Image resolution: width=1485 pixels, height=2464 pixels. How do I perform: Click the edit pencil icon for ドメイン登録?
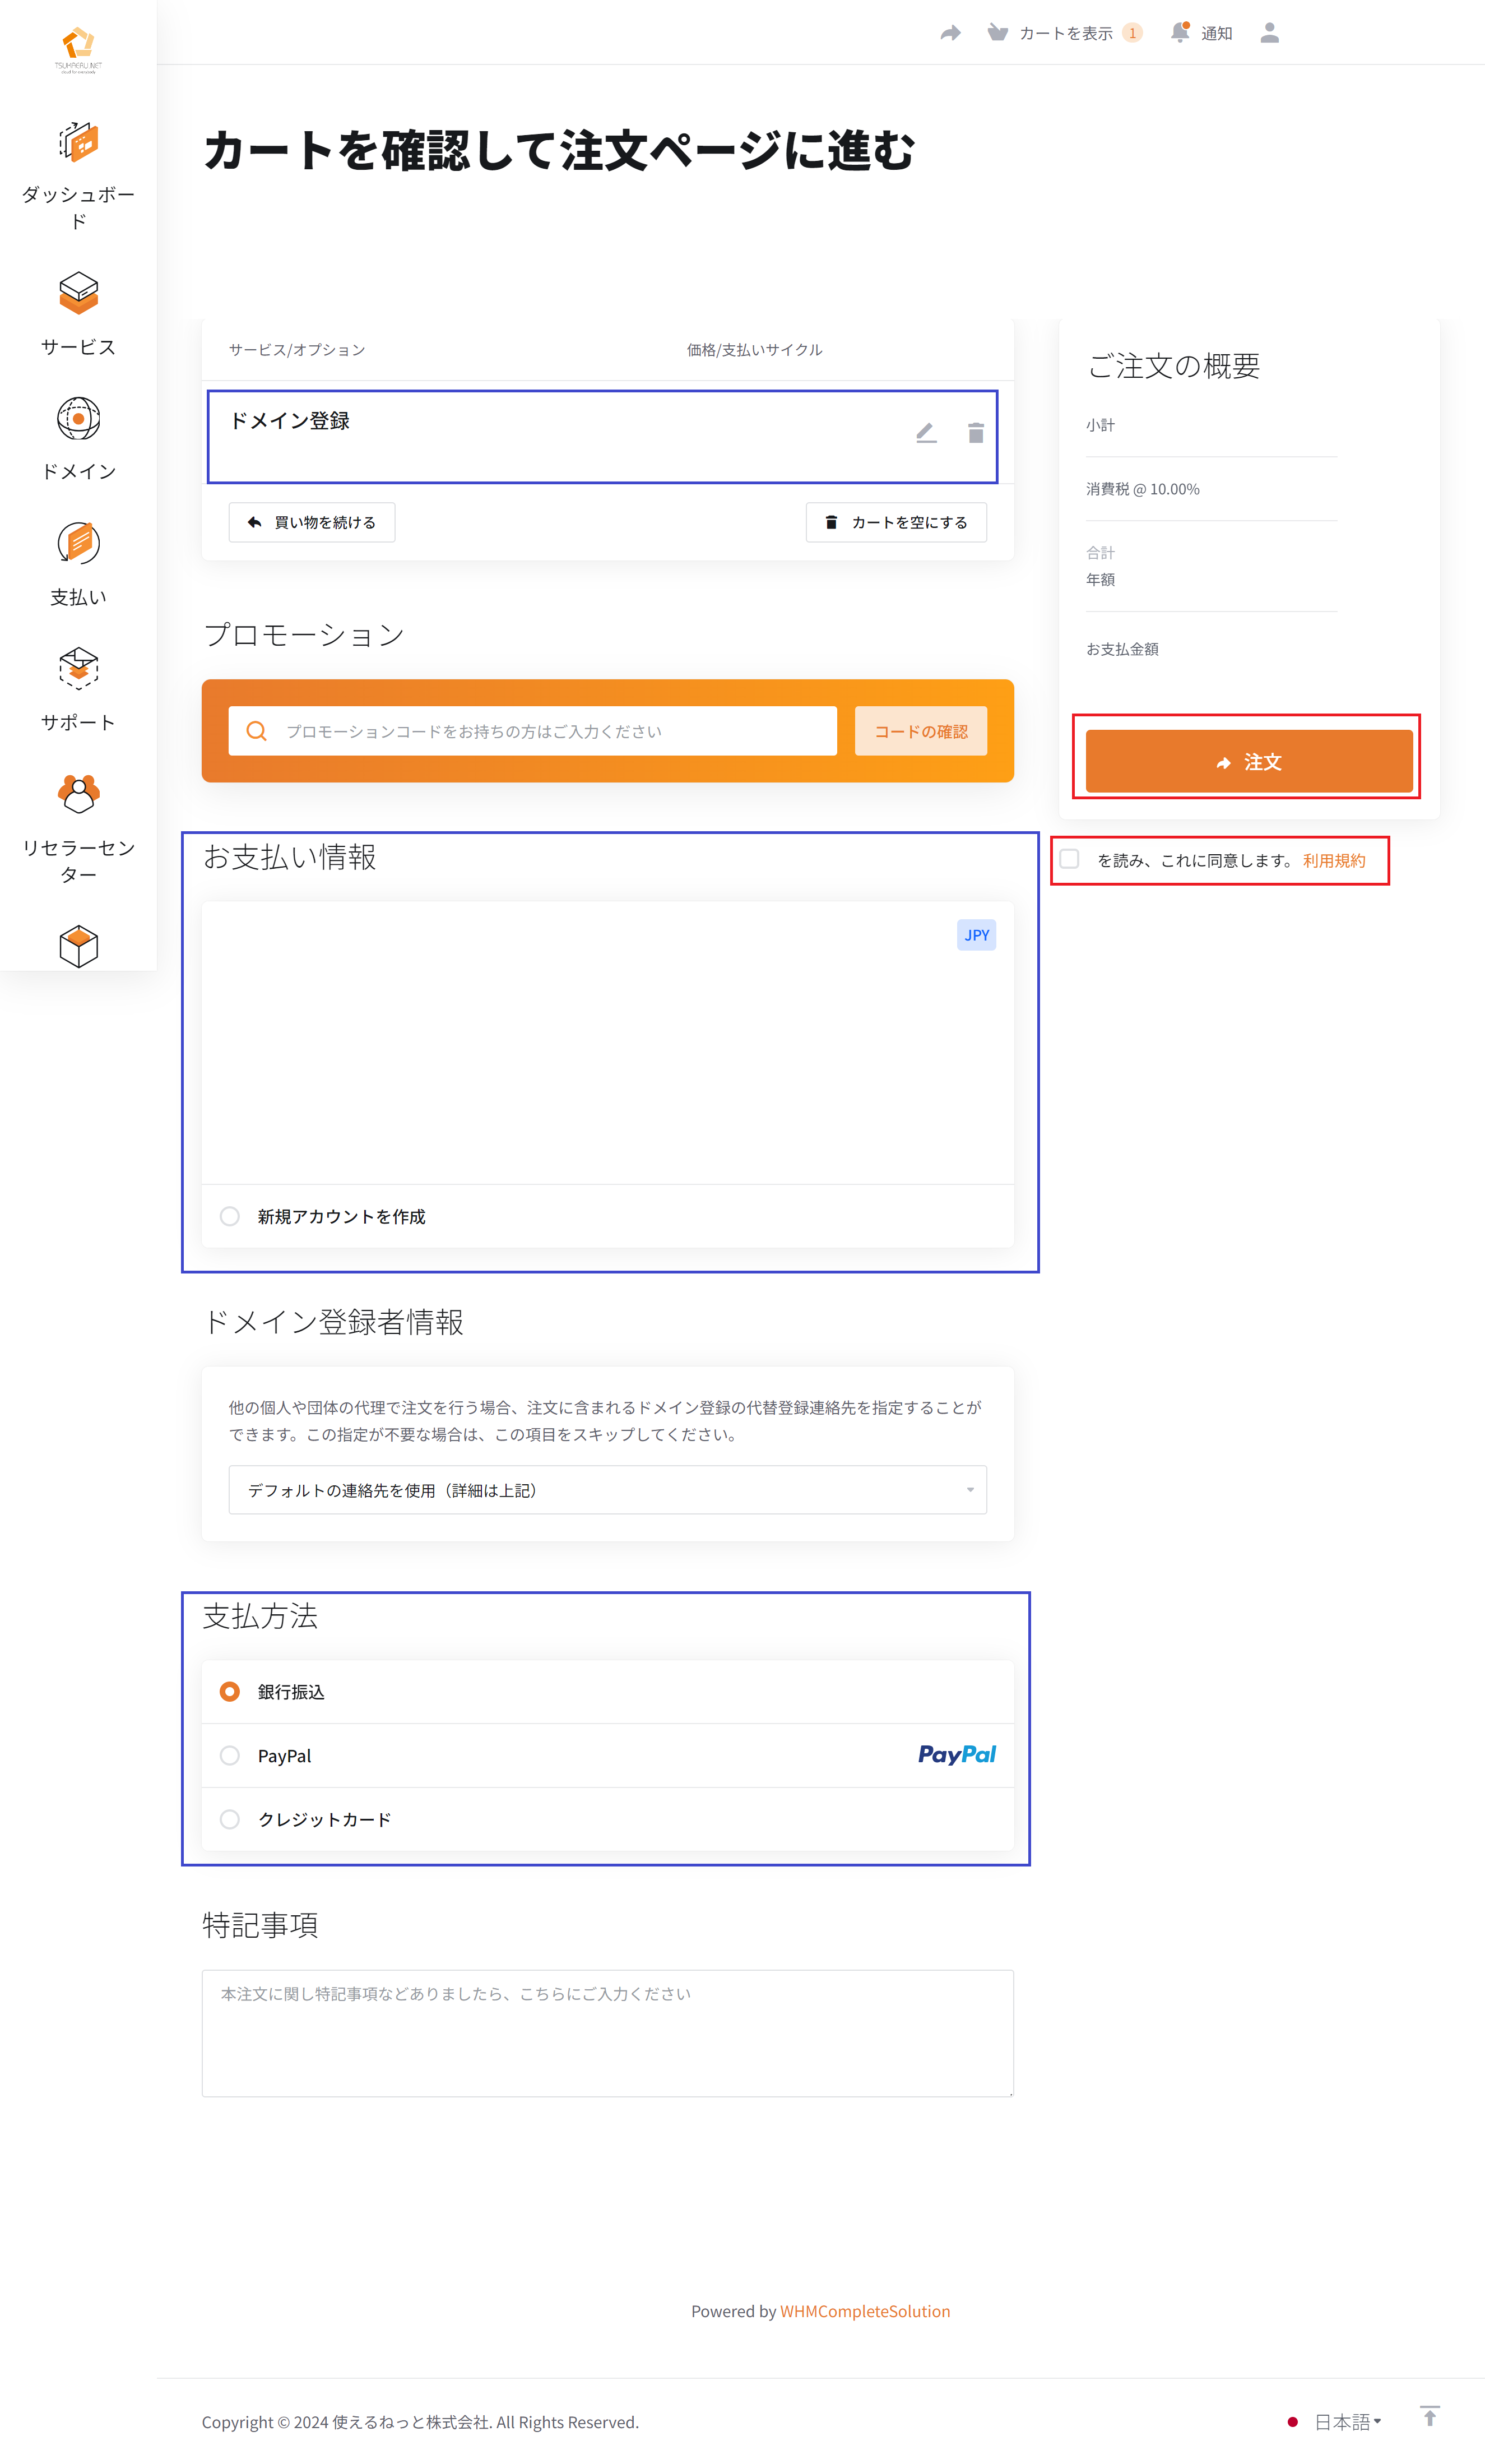(926, 433)
